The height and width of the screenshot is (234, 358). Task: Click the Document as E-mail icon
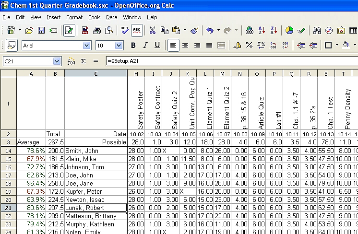coord(54,30)
